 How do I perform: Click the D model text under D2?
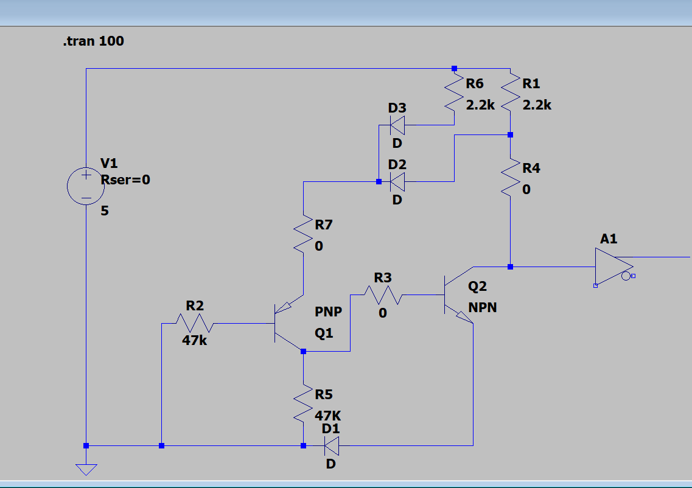coord(397,200)
